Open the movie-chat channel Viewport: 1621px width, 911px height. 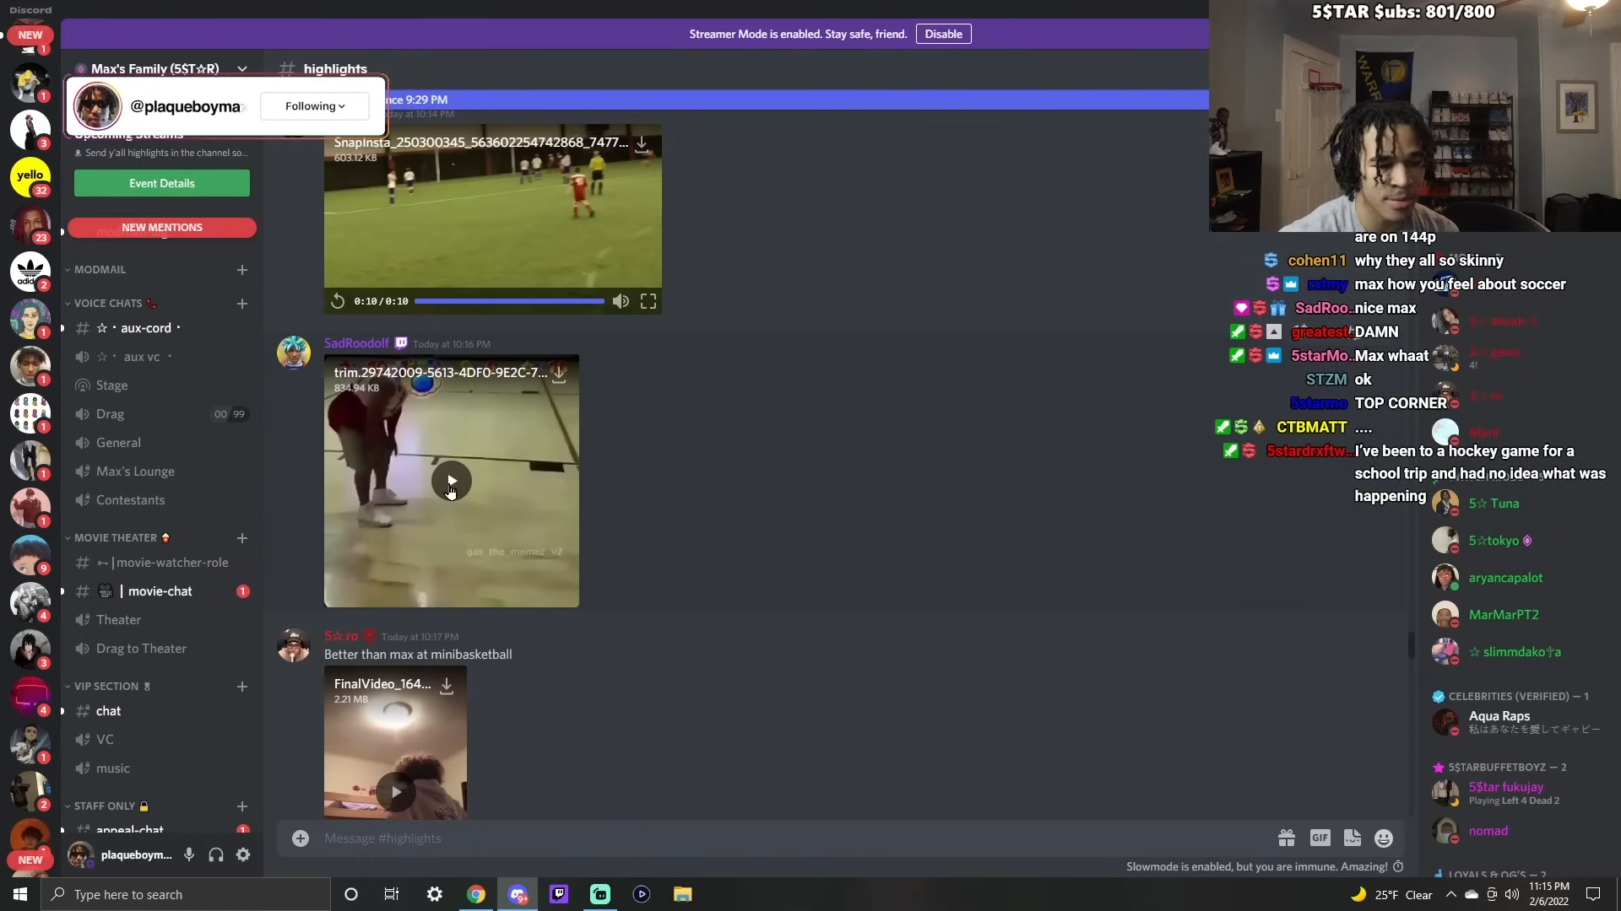point(160,591)
